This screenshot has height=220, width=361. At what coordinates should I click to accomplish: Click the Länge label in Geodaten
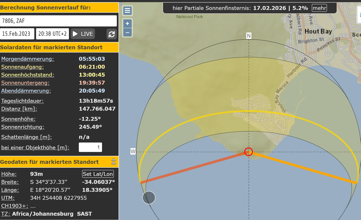(x=10, y=190)
